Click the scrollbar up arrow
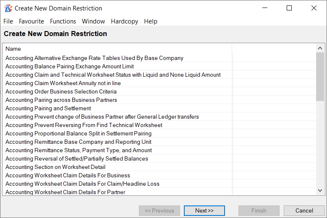327x218 pixels. point(320,48)
